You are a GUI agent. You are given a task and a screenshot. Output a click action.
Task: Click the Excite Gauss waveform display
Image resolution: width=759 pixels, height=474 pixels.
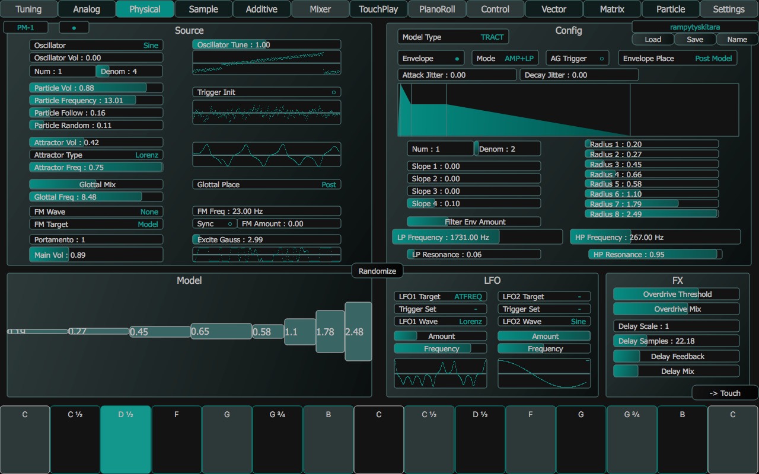coord(266,255)
